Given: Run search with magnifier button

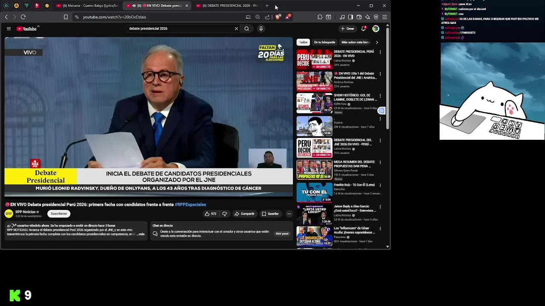Looking at the screenshot, I should (247, 28).
